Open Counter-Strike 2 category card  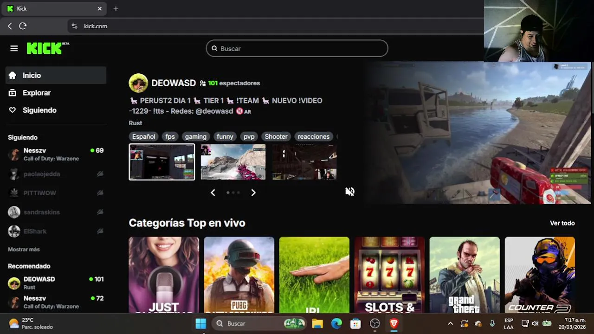pos(540,275)
